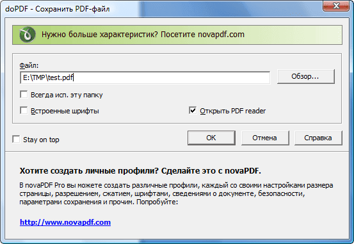Enable the 'Всегда исп. эту папку' checkbox
This screenshot has height=244, width=354.
click(24, 94)
